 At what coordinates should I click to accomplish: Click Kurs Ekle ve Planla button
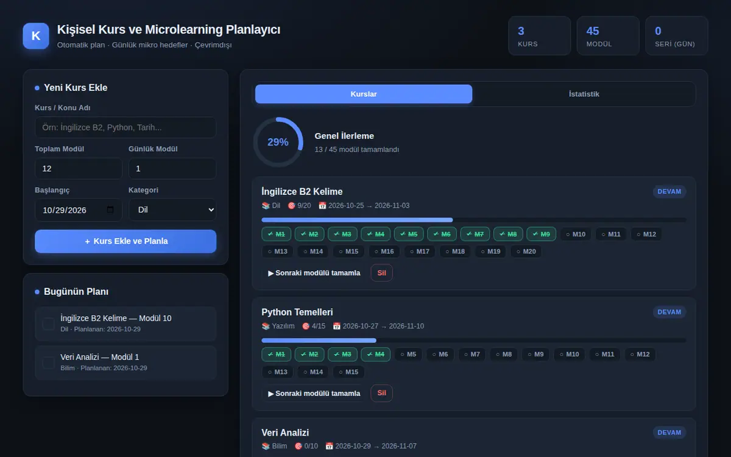125,241
